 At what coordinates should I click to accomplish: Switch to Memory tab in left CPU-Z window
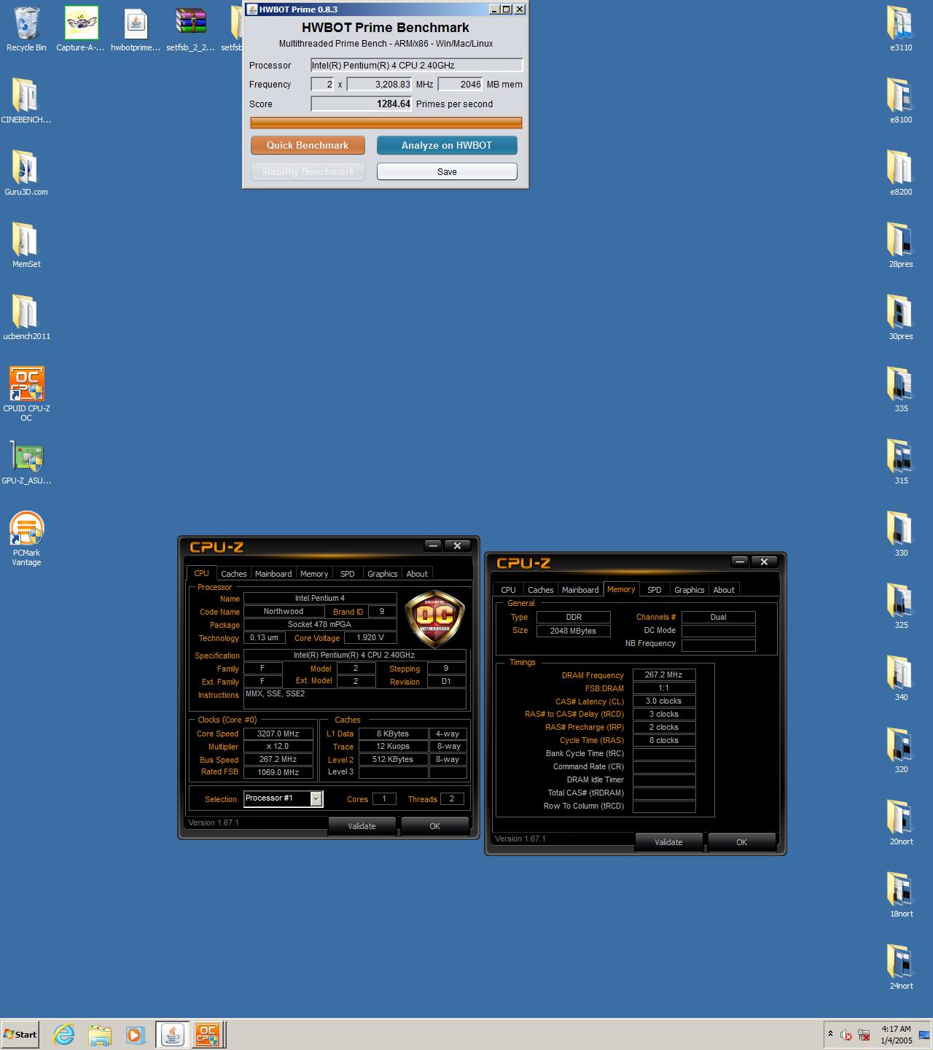(x=314, y=574)
